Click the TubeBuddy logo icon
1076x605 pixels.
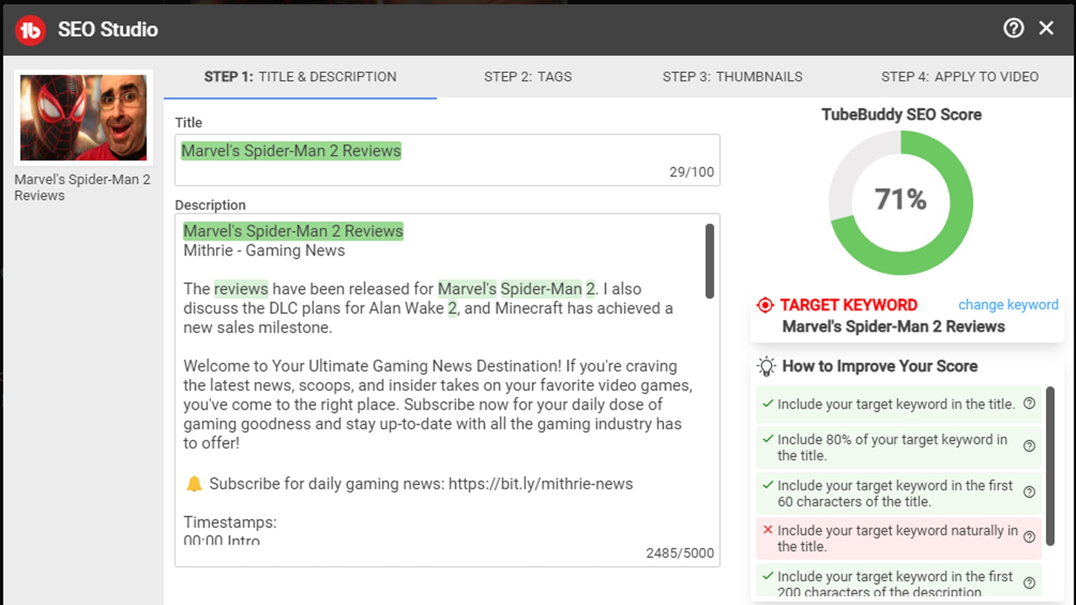[30, 30]
